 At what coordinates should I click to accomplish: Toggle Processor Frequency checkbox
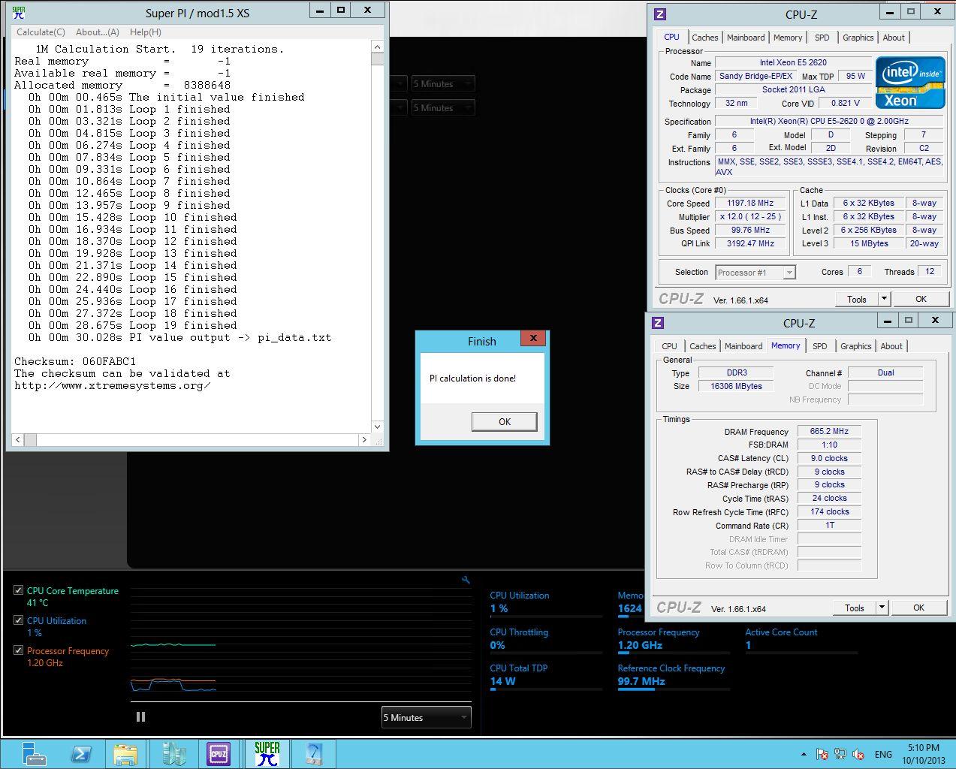(x=19, y=650)
